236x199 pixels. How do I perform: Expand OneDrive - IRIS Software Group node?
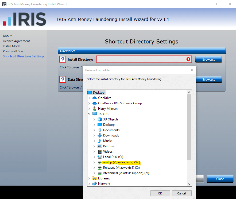[x=89, y=103]
